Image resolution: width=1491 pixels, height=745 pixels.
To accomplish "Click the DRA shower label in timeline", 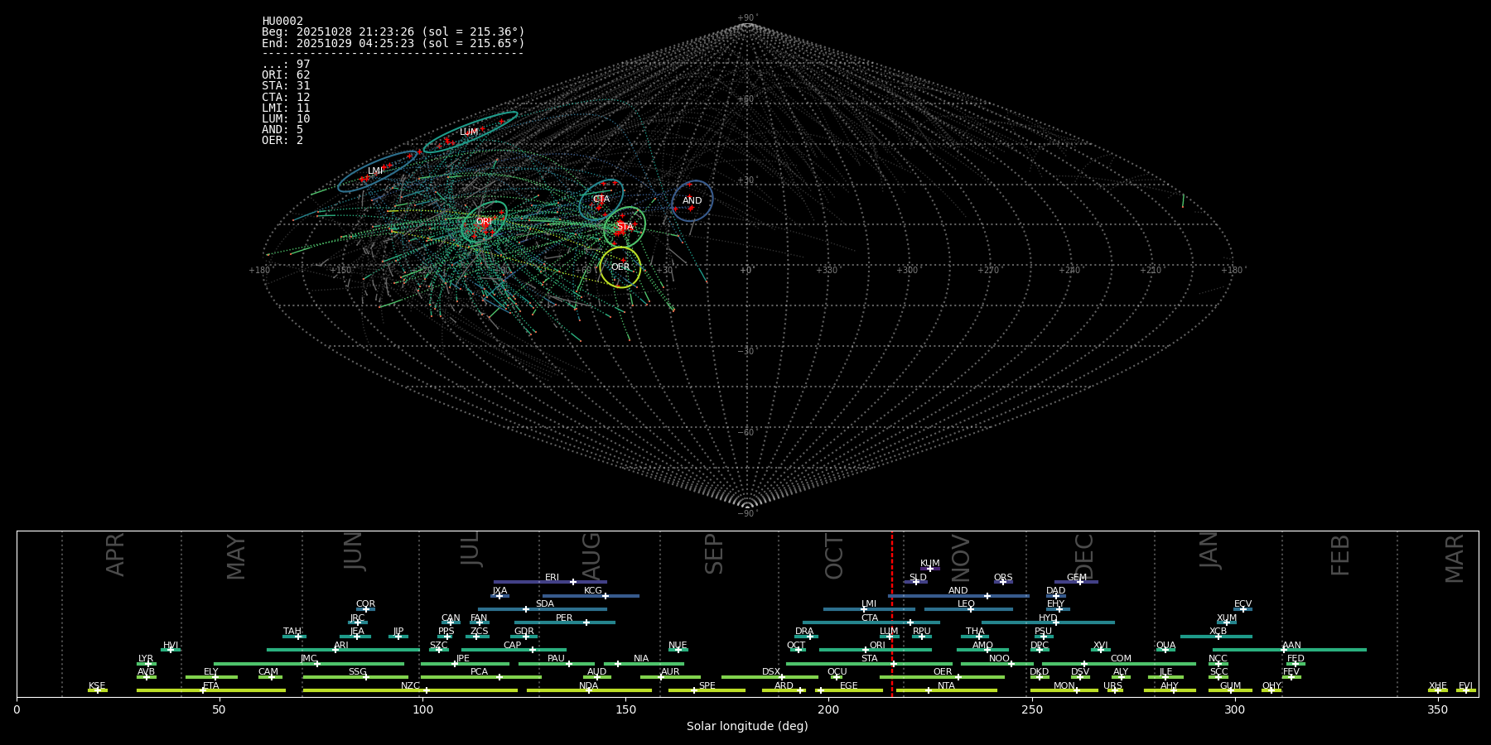I will [x=804, y=632].
